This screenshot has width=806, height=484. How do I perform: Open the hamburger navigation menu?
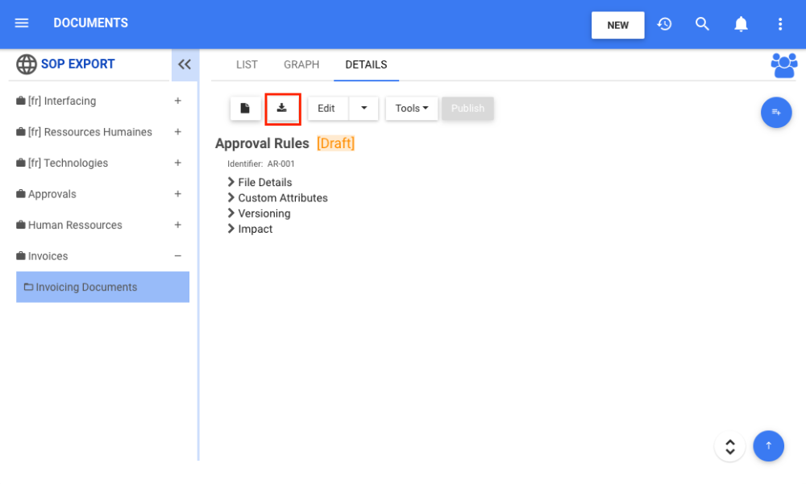22,23
